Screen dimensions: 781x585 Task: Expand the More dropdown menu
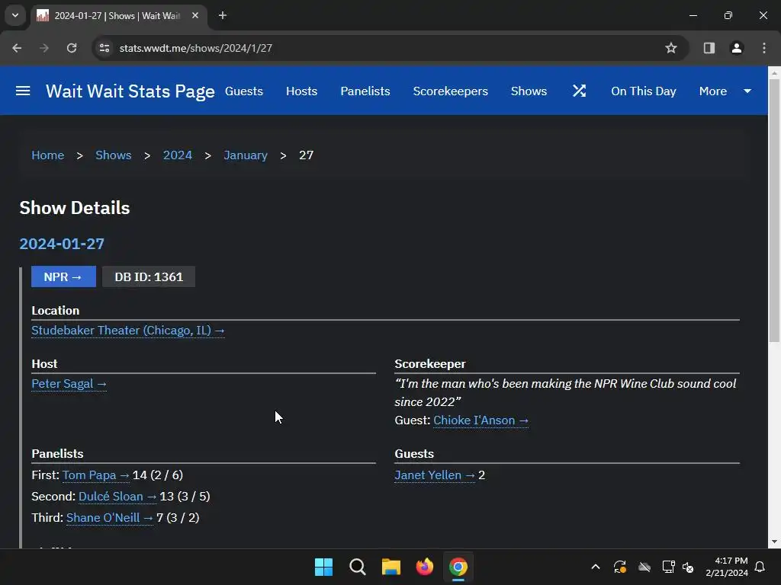tap(725, 91)
